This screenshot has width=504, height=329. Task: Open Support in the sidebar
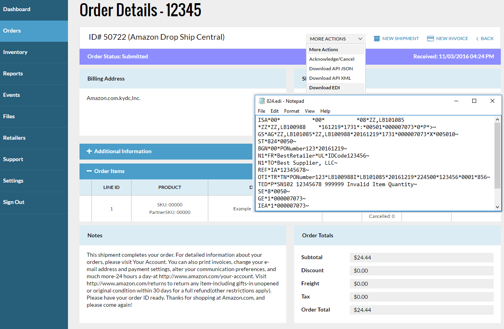pos(34,159)
